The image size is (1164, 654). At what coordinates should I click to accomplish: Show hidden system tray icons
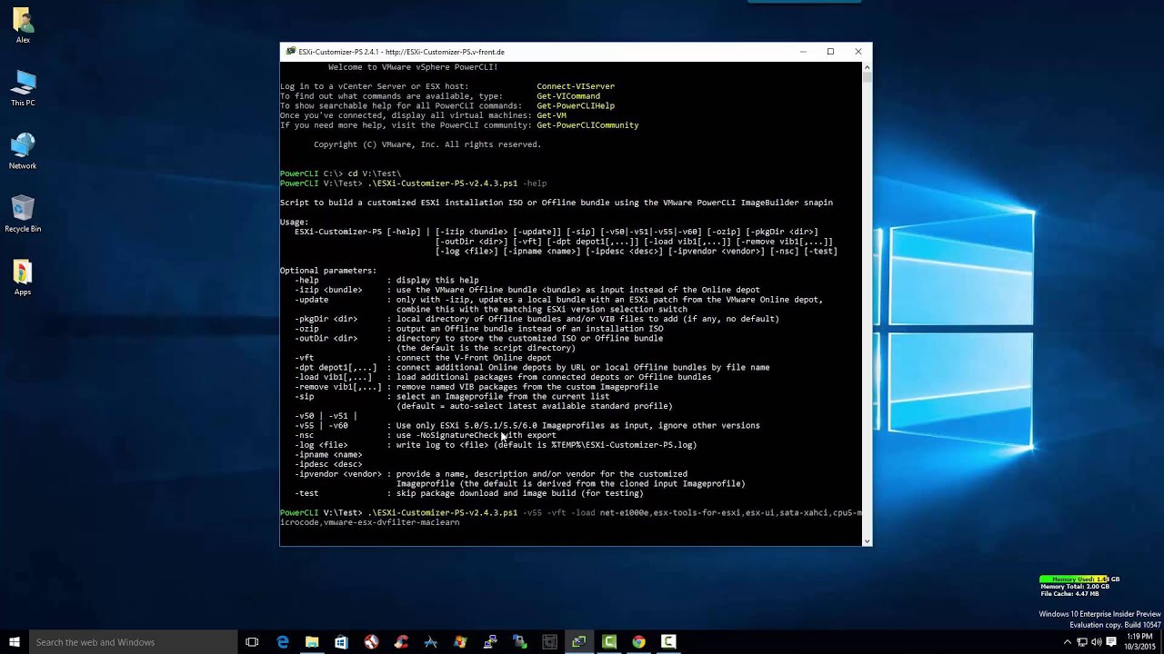[1068, 642]
